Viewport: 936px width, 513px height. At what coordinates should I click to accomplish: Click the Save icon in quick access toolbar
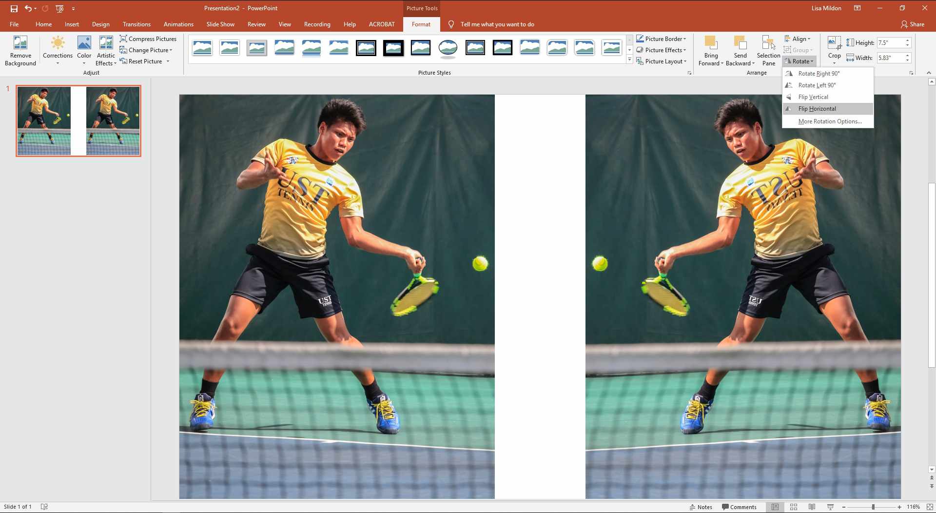point(14,8)
